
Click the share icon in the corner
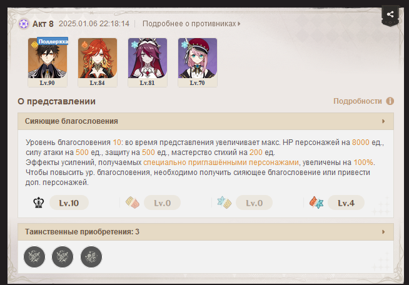coord(390,14)
